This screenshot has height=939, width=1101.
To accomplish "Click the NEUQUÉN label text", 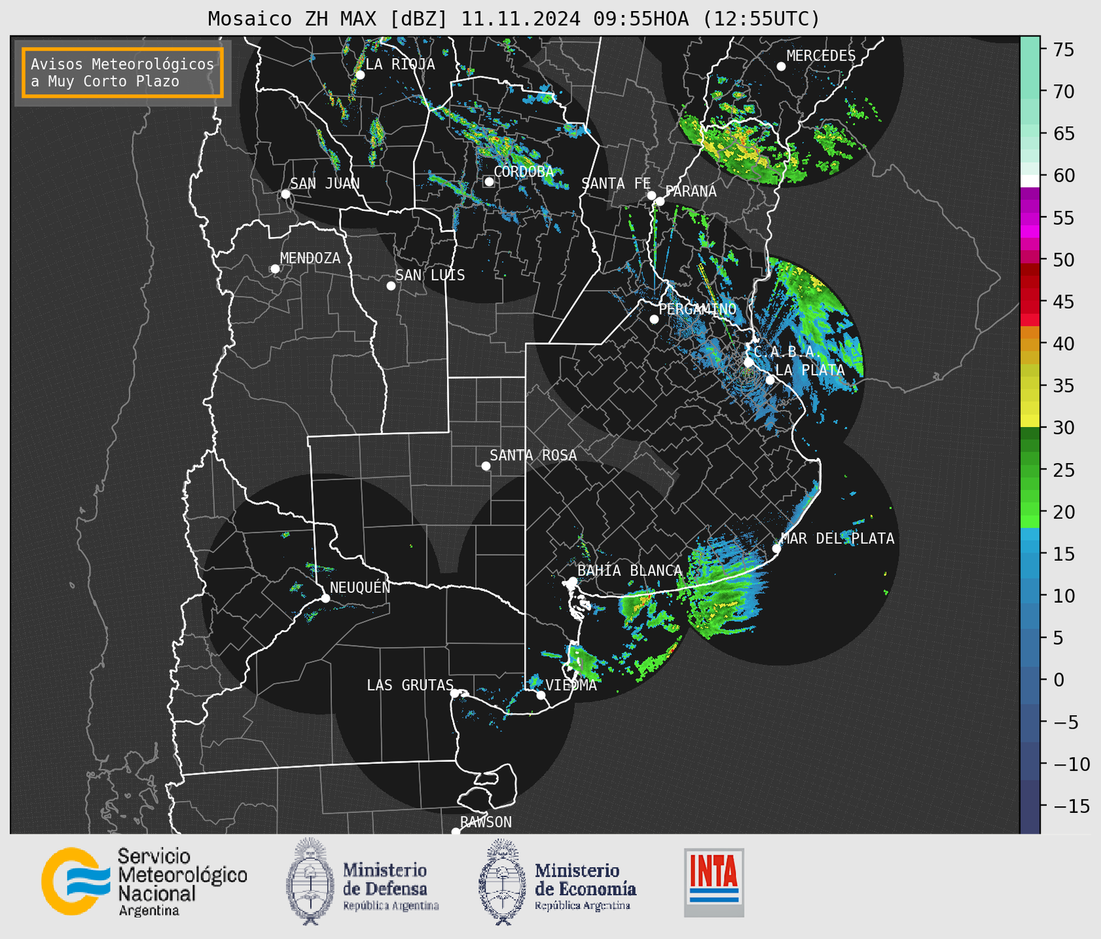I will [x=360, y=587].
